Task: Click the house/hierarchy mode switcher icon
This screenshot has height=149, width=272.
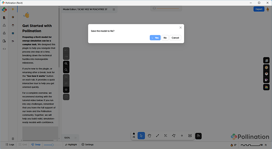Action: [x=134, y=135]
